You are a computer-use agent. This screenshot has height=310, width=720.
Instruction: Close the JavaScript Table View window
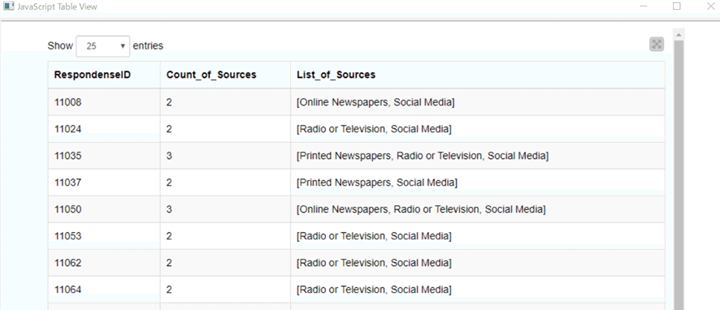(x=710, y=6)
